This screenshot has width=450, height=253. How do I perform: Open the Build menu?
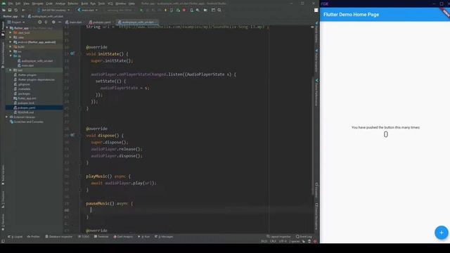pyautogui.click(x=84, y=4)
